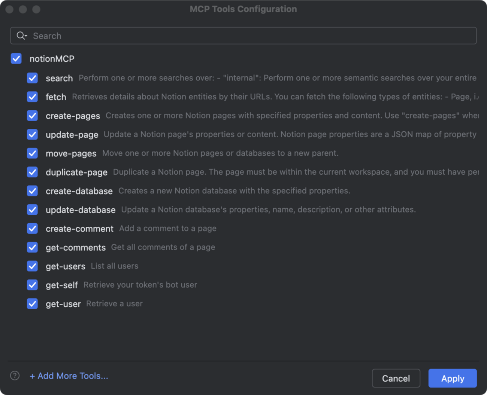The image size is (487, 395).
Task: Select the create-database tool name
Action: point(79,191)
